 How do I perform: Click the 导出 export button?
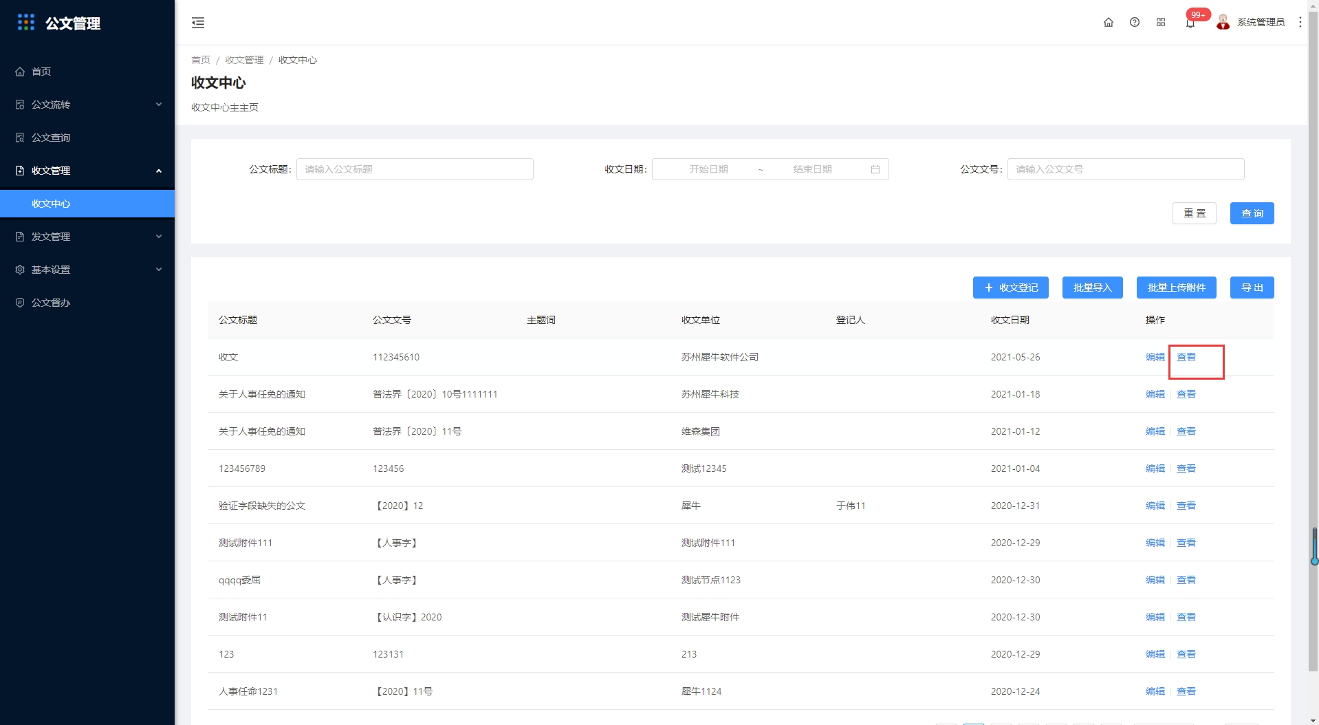tap(1252, 288)
